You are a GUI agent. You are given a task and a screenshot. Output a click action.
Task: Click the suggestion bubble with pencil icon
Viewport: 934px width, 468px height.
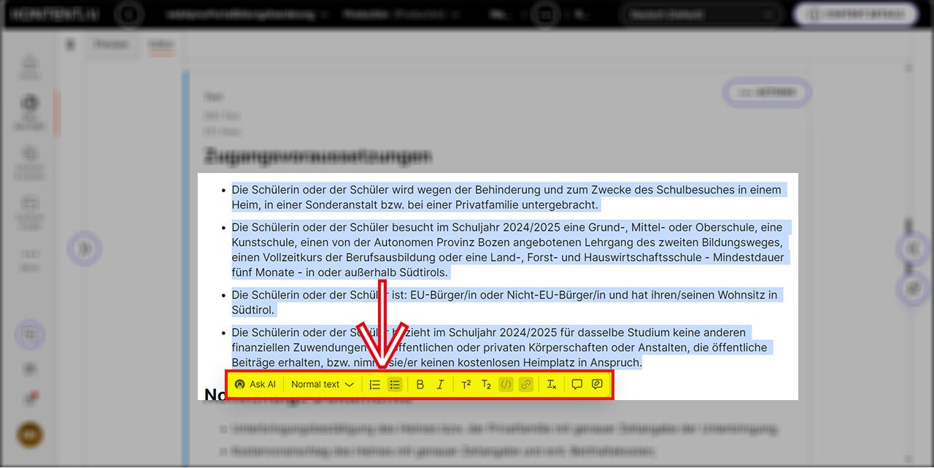597,384
